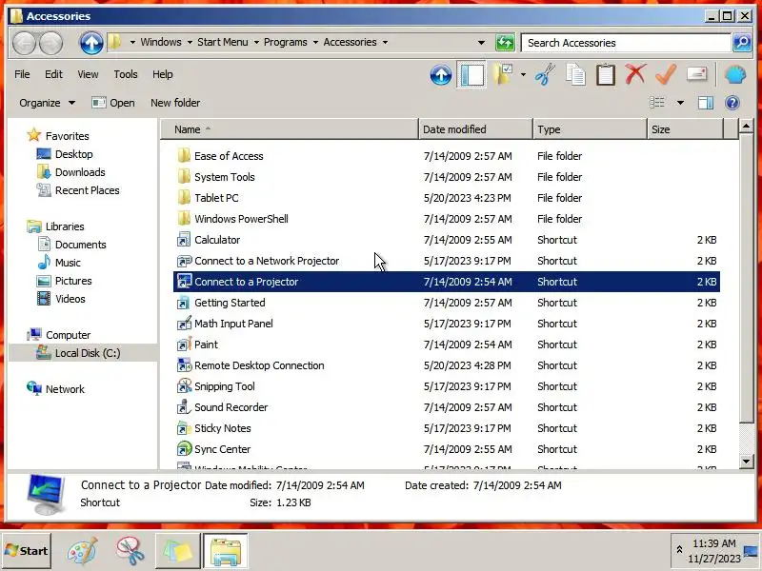Open the dropdown next to the folder options icon
Screen dimensions: 762x571
click(x=523, y=75)
